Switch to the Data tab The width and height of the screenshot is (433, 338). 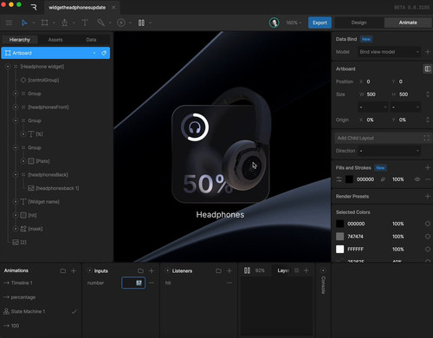[91, 40]
